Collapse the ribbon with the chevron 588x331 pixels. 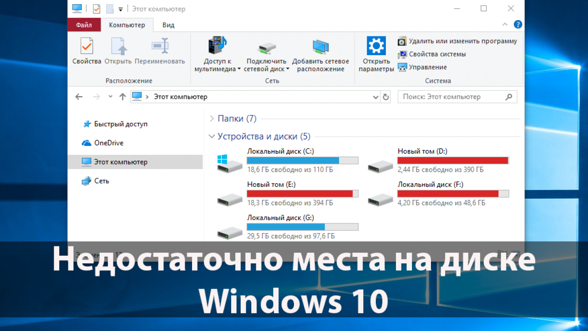pos(505,25)
